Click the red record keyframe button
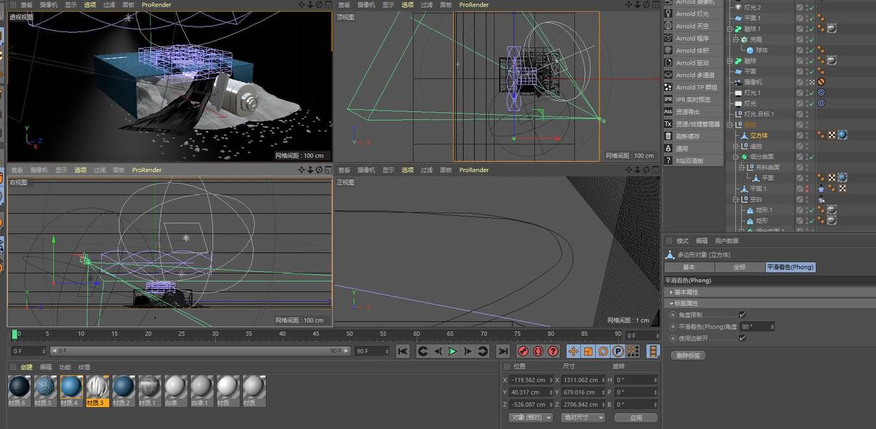Viewport: 876px width, 429px height. 522,351
